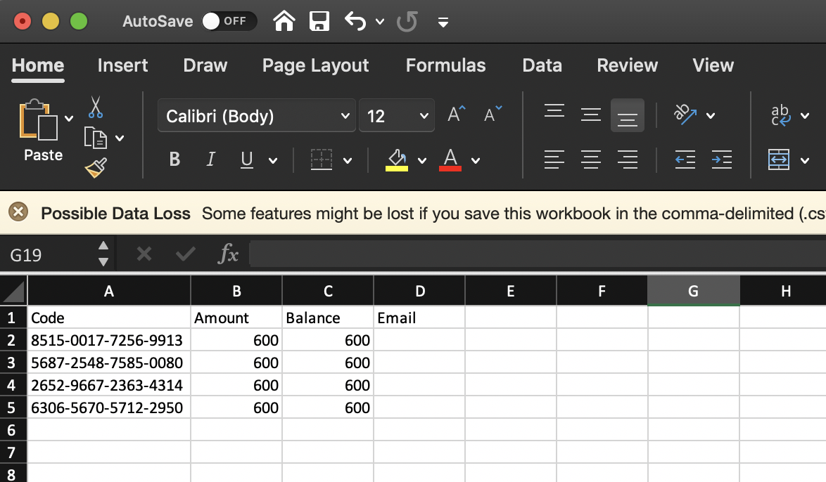Click the Cut scissors icon
The height and width of the screenshot is (482, 826).
(96, 107)
